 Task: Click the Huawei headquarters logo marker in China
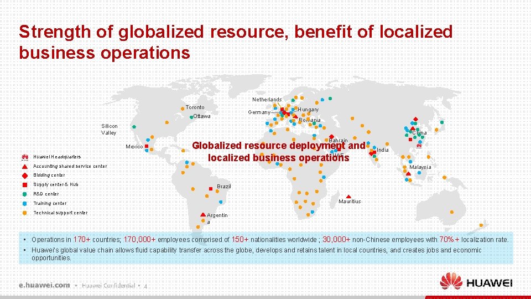419,146
